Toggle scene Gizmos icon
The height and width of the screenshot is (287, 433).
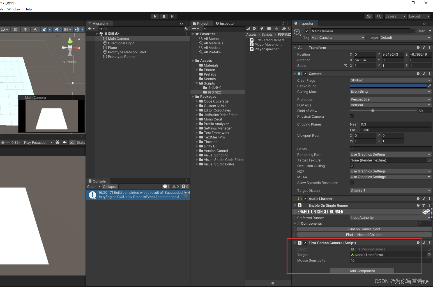click(77, 29)
